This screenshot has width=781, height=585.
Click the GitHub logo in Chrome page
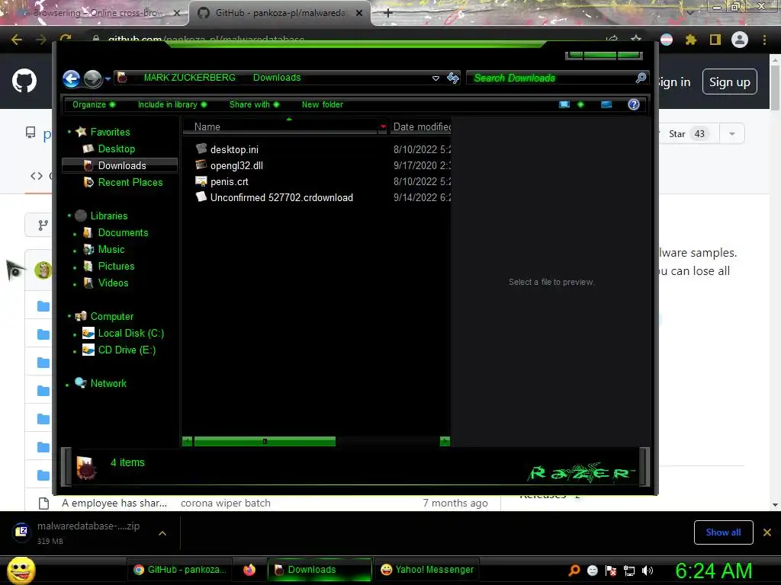(24, 81)
